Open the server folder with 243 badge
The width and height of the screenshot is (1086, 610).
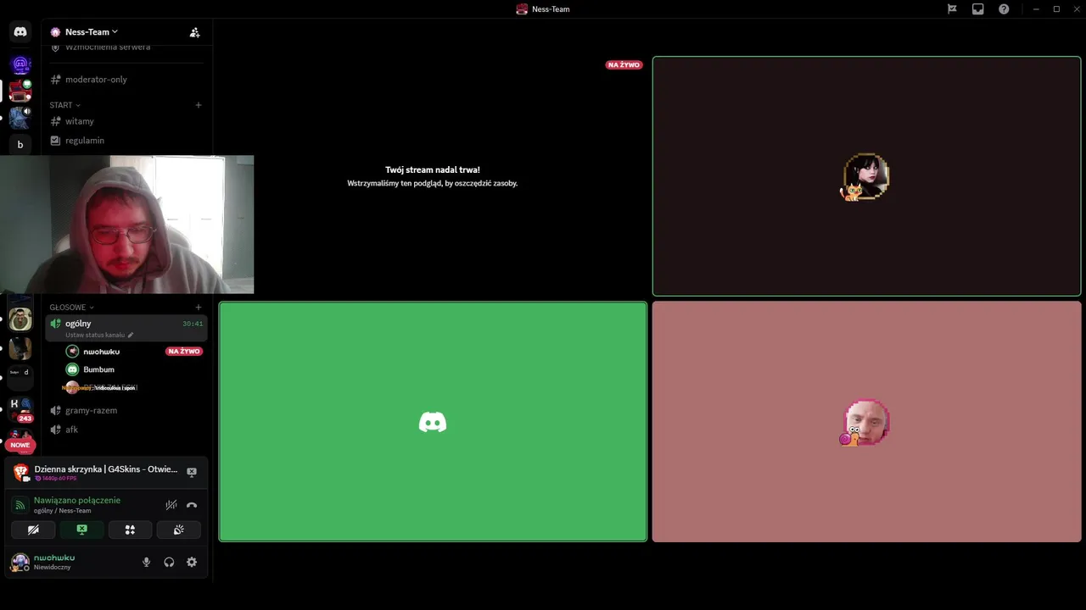tap(20, 410)
